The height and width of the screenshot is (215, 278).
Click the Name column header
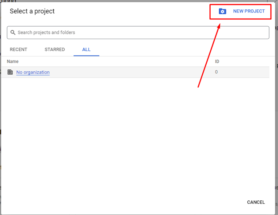(13, 61)
